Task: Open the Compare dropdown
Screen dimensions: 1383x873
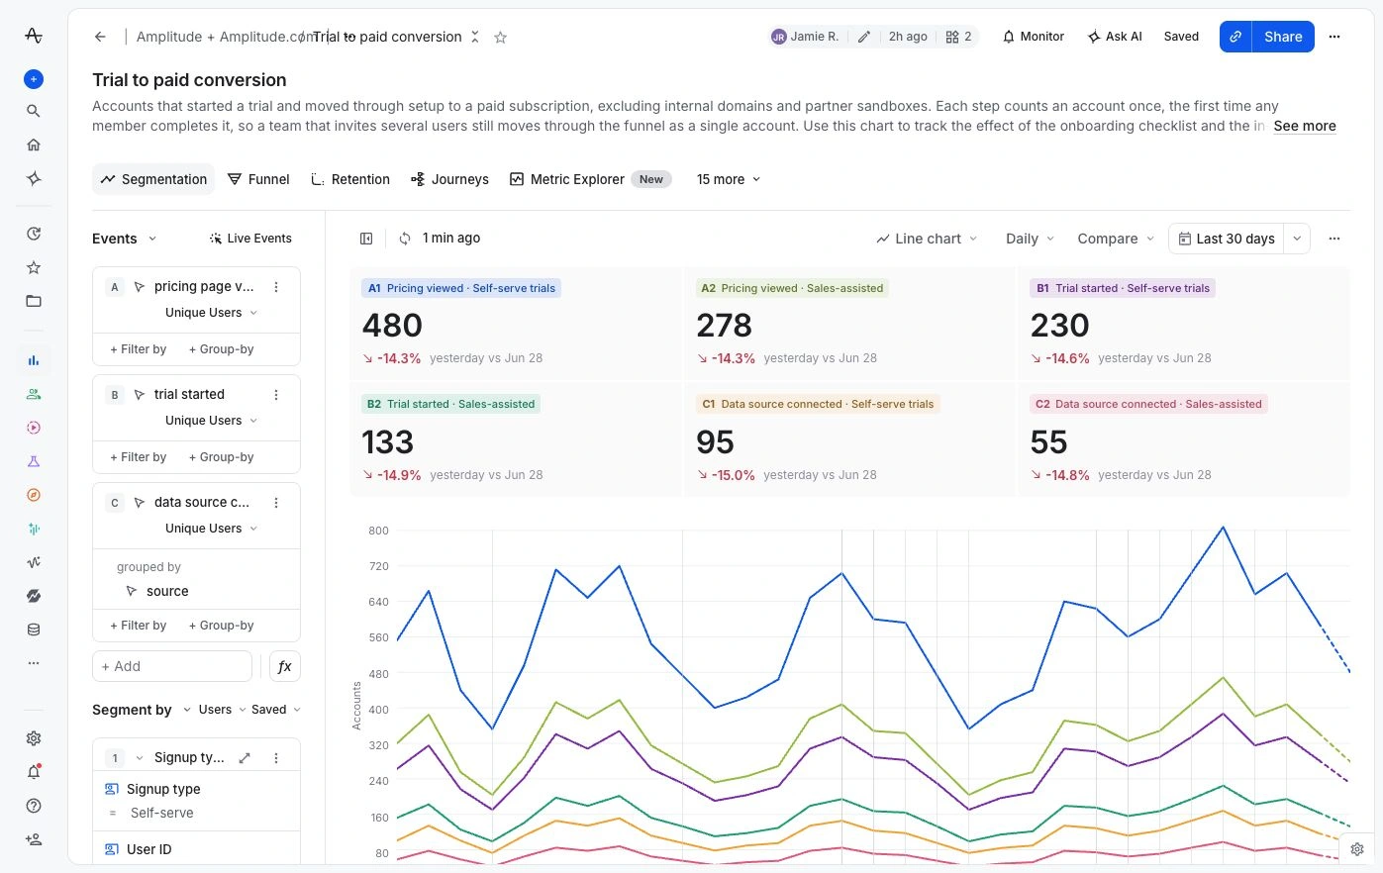Action: [1116, 239]
